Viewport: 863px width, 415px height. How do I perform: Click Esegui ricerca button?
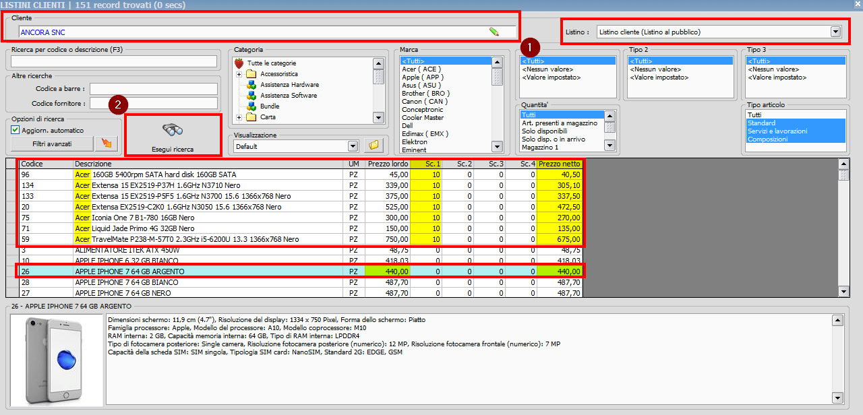(173, 135)
